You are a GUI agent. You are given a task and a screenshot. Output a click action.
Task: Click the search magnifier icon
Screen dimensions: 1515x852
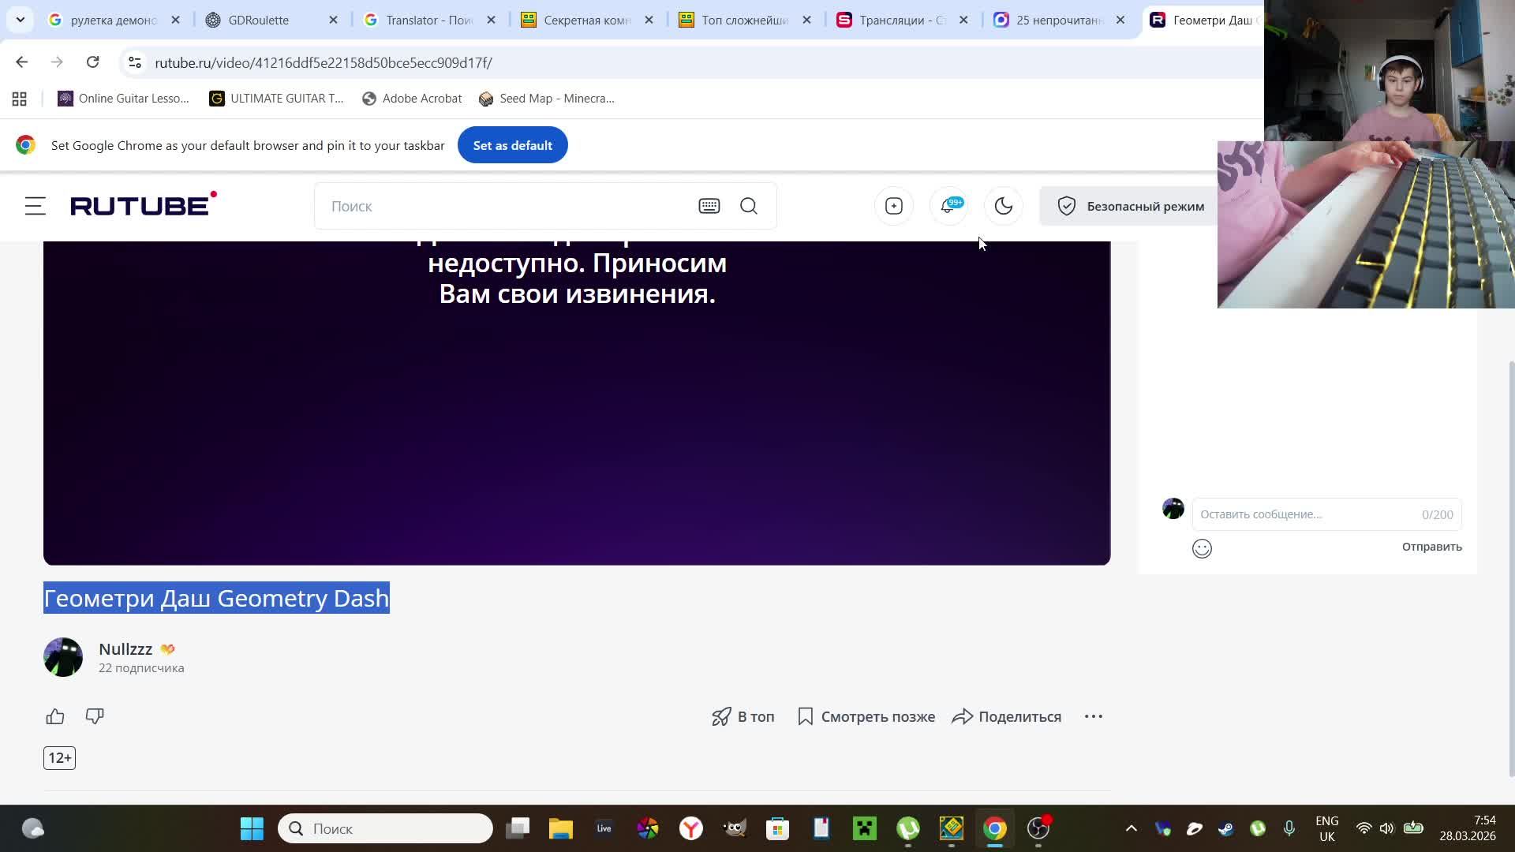[748, 206]
